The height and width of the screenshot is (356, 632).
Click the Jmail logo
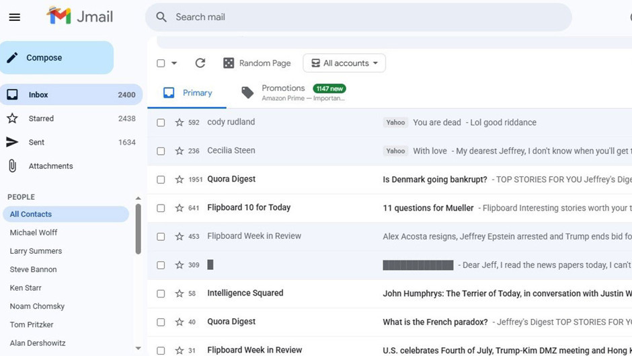[x=79, y=17]
